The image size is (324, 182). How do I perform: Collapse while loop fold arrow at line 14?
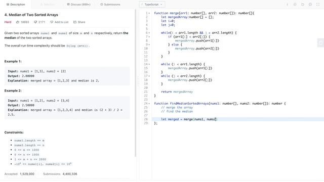pos(149,64)
